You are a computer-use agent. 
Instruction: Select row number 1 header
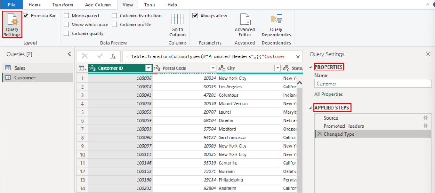(x=82, y=78)
